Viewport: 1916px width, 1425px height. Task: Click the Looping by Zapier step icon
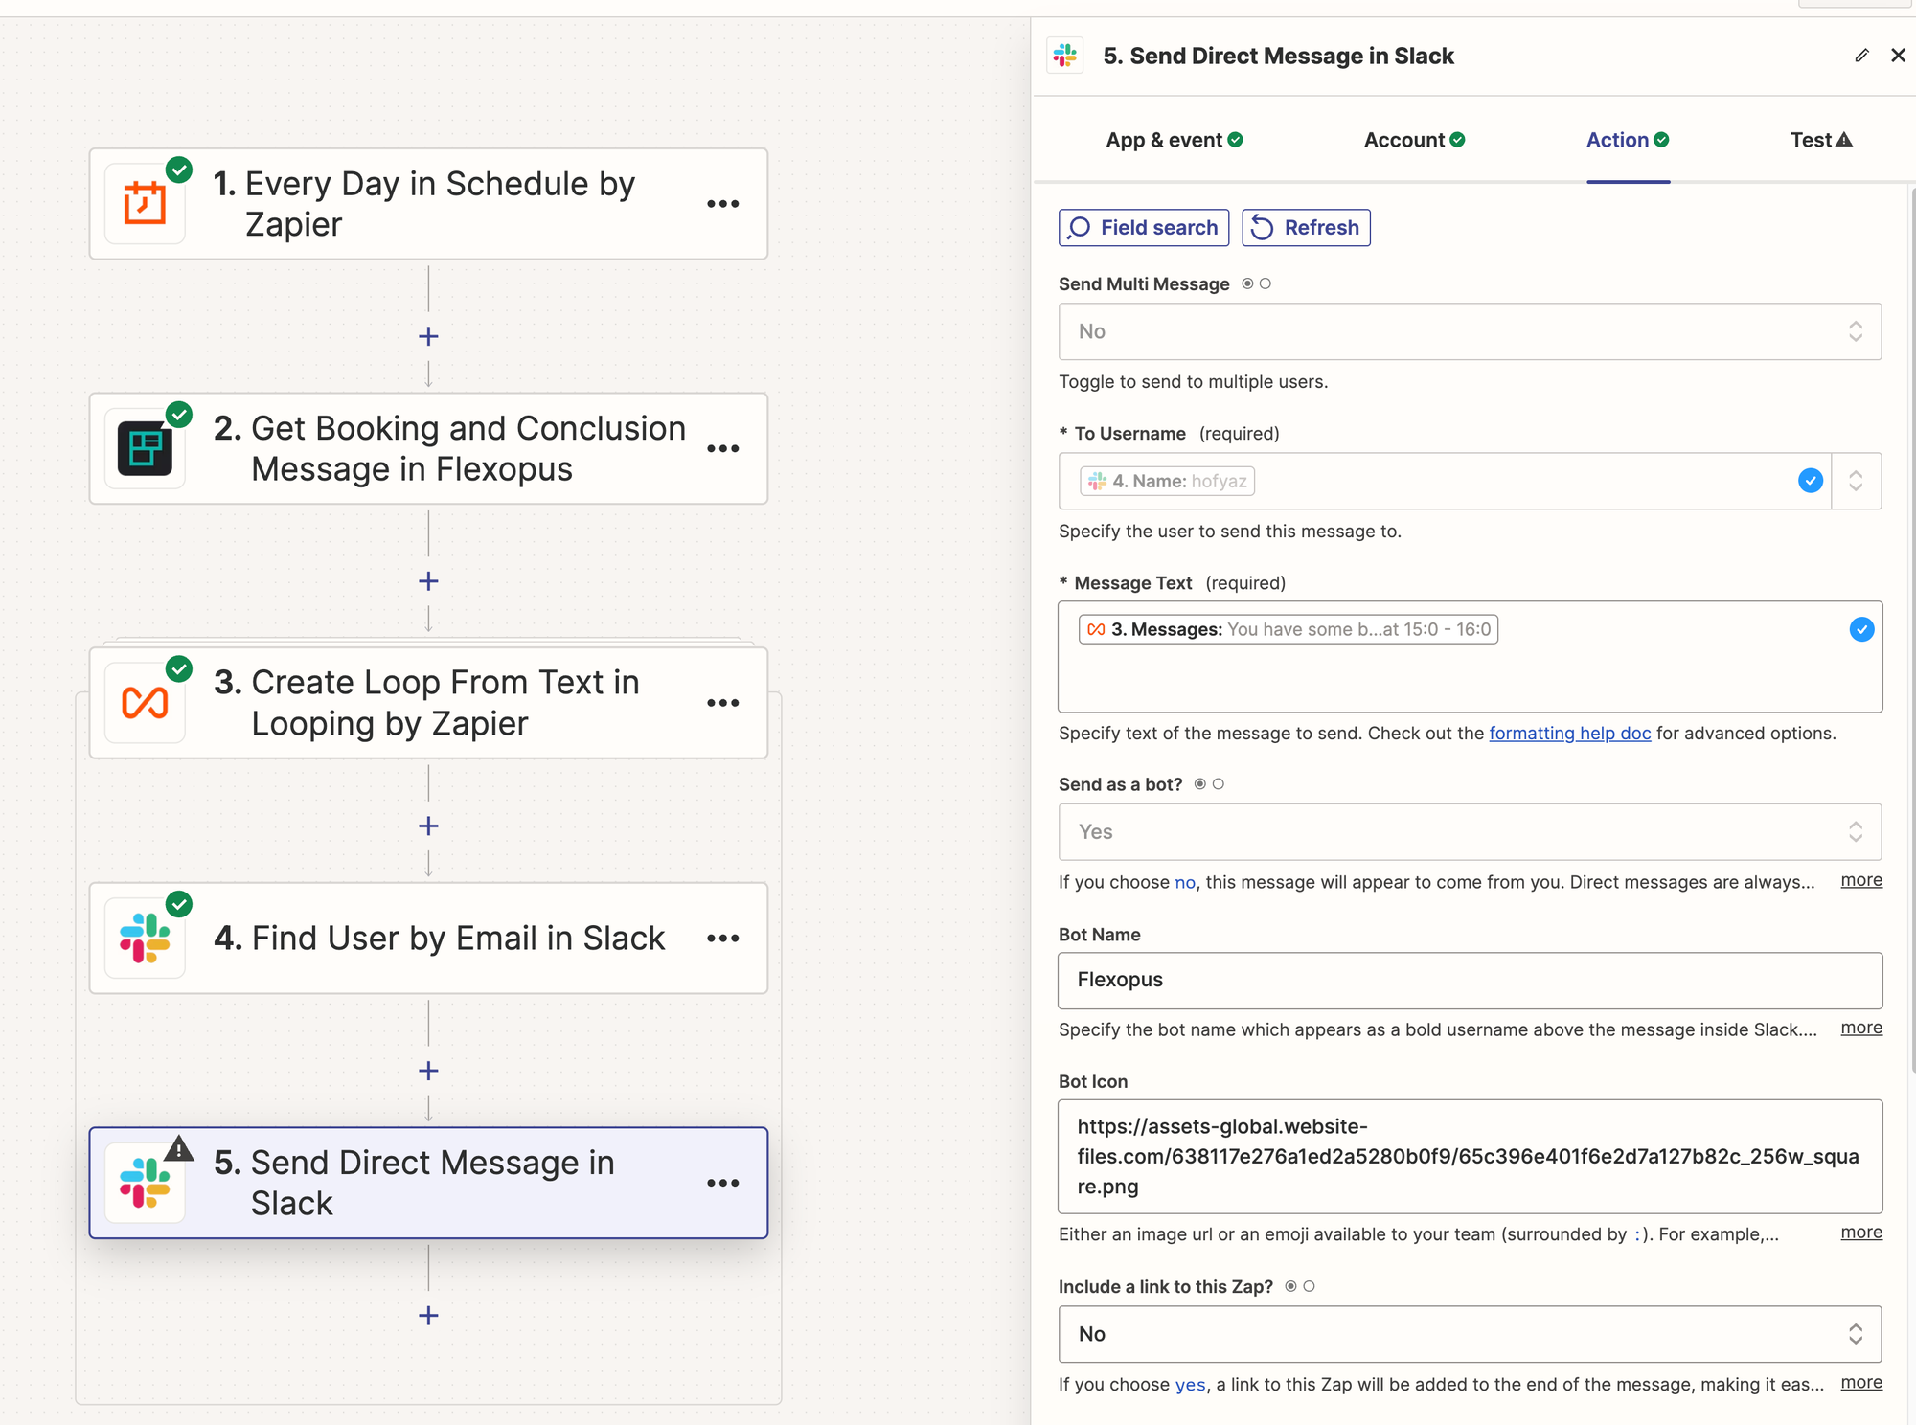click(x=145, y=703)
